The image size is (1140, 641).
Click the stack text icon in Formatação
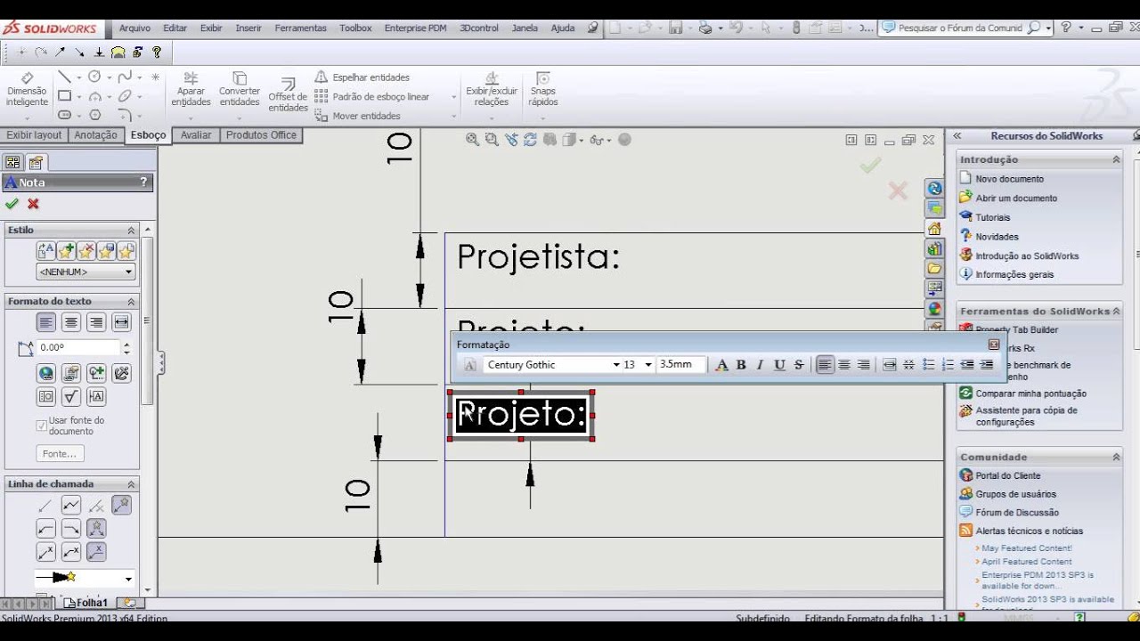pyautogui.click(x=908, y=364)
